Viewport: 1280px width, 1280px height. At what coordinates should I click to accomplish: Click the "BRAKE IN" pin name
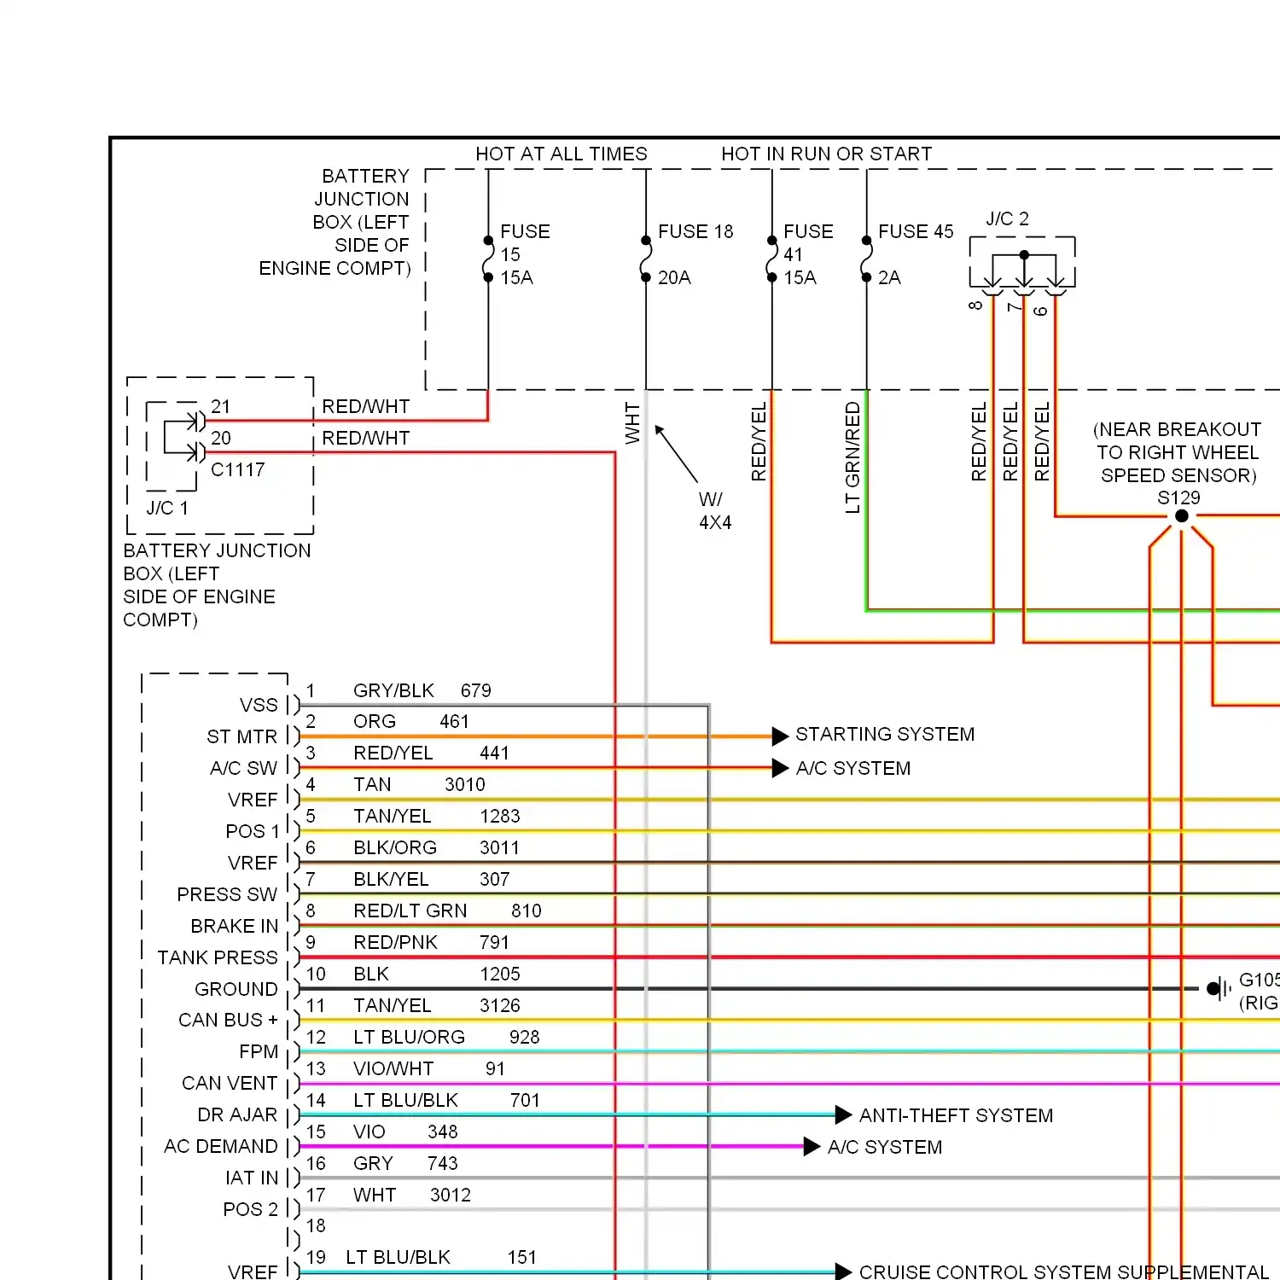(235, 927)
